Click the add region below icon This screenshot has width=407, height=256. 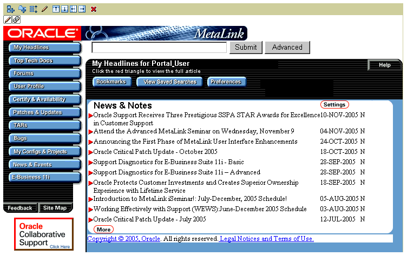(x=64, y=9)
